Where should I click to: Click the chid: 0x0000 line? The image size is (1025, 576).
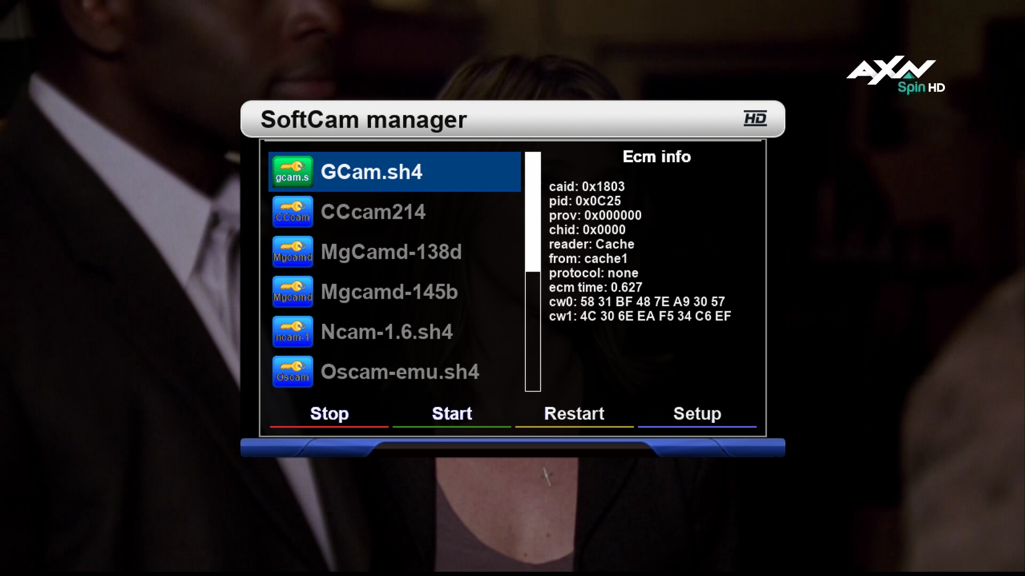coord(587,230)
